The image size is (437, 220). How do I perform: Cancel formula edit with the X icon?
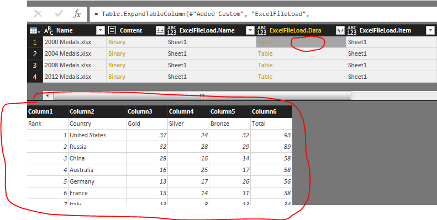pyautogui.click(x=38, y=14)
